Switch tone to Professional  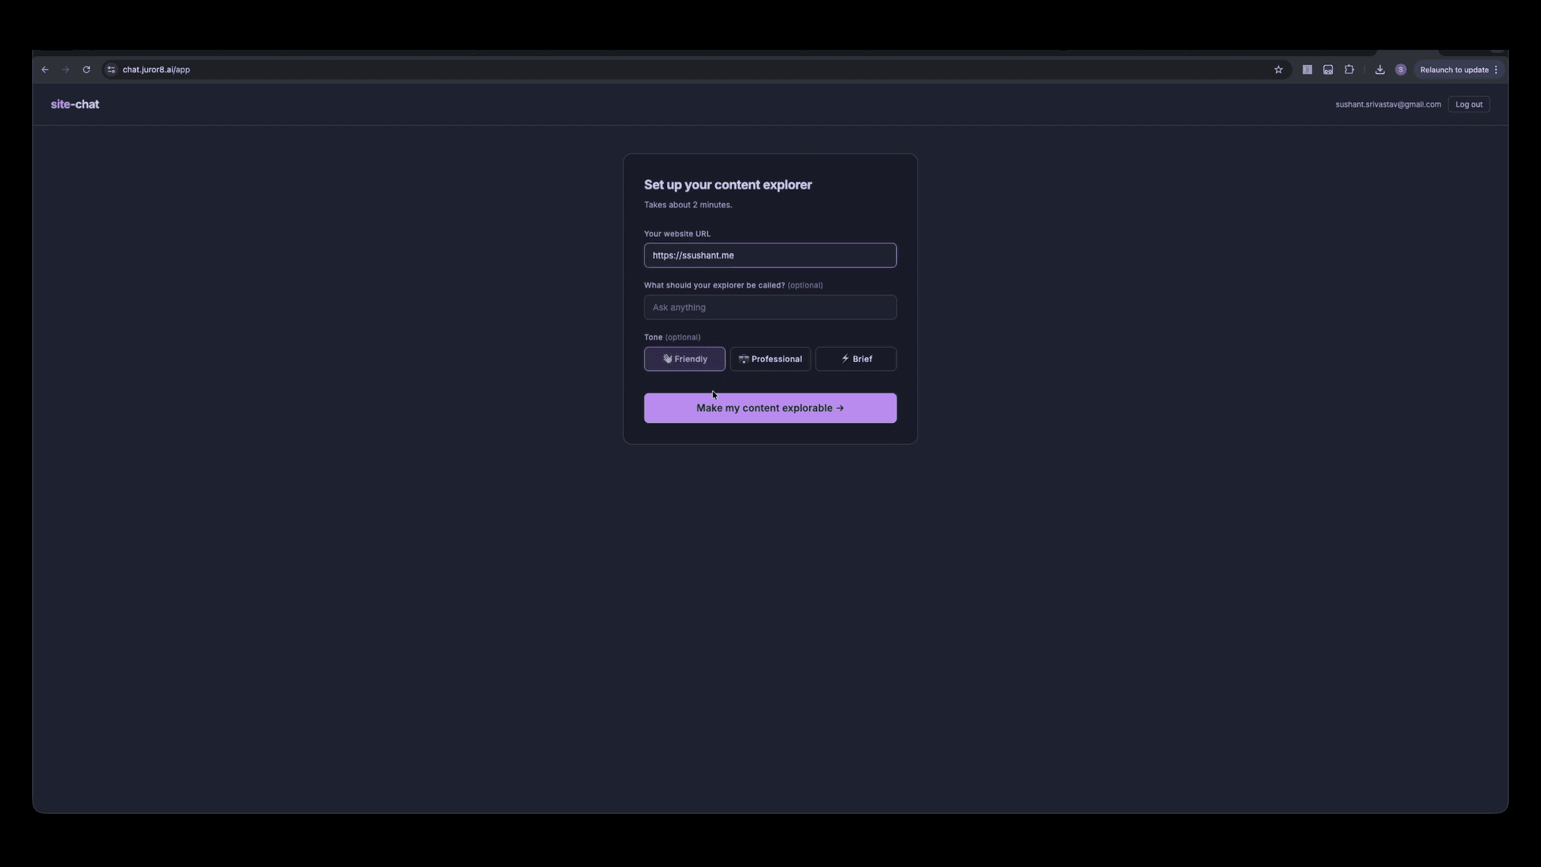(x=770, y=359)
